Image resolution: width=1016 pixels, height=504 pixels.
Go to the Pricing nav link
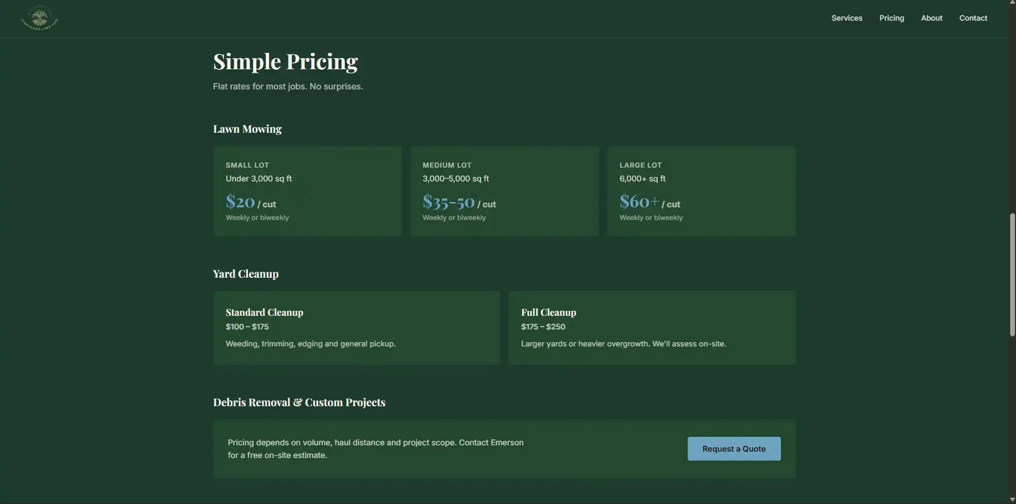coord(892,18)
